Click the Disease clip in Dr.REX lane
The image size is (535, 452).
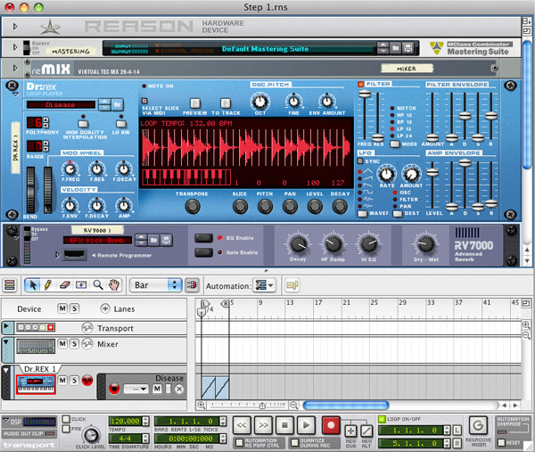click(x=215, y=388)
